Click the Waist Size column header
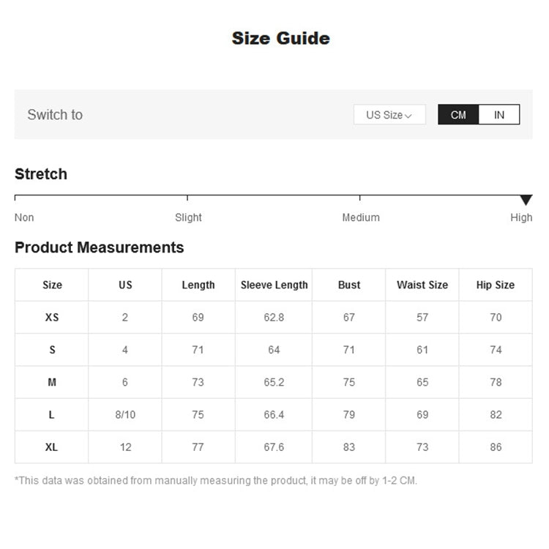 (422, 285)
